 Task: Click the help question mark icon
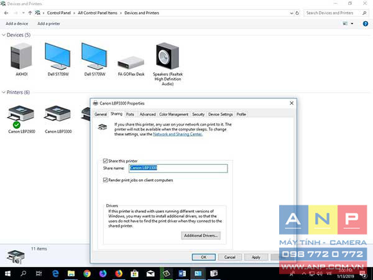pyautogui.click(x=366, y=24)
